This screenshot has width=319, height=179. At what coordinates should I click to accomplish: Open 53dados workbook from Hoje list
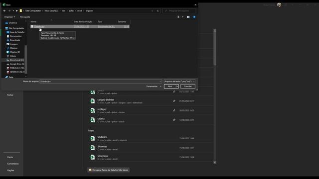[151, 138]
